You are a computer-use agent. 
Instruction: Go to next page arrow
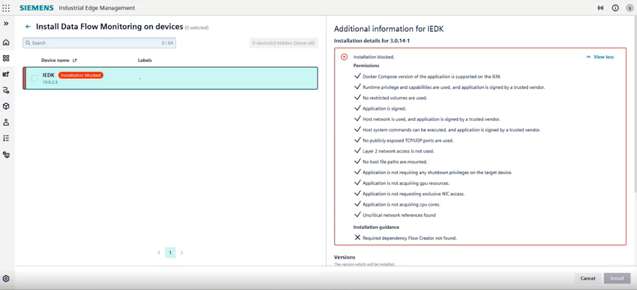pyautogui.click(x=182, y=252)
